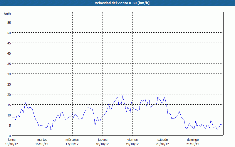Click the date label 20/10/12
The width and height of the screenshot is (235, 147).
coord(162,144)
